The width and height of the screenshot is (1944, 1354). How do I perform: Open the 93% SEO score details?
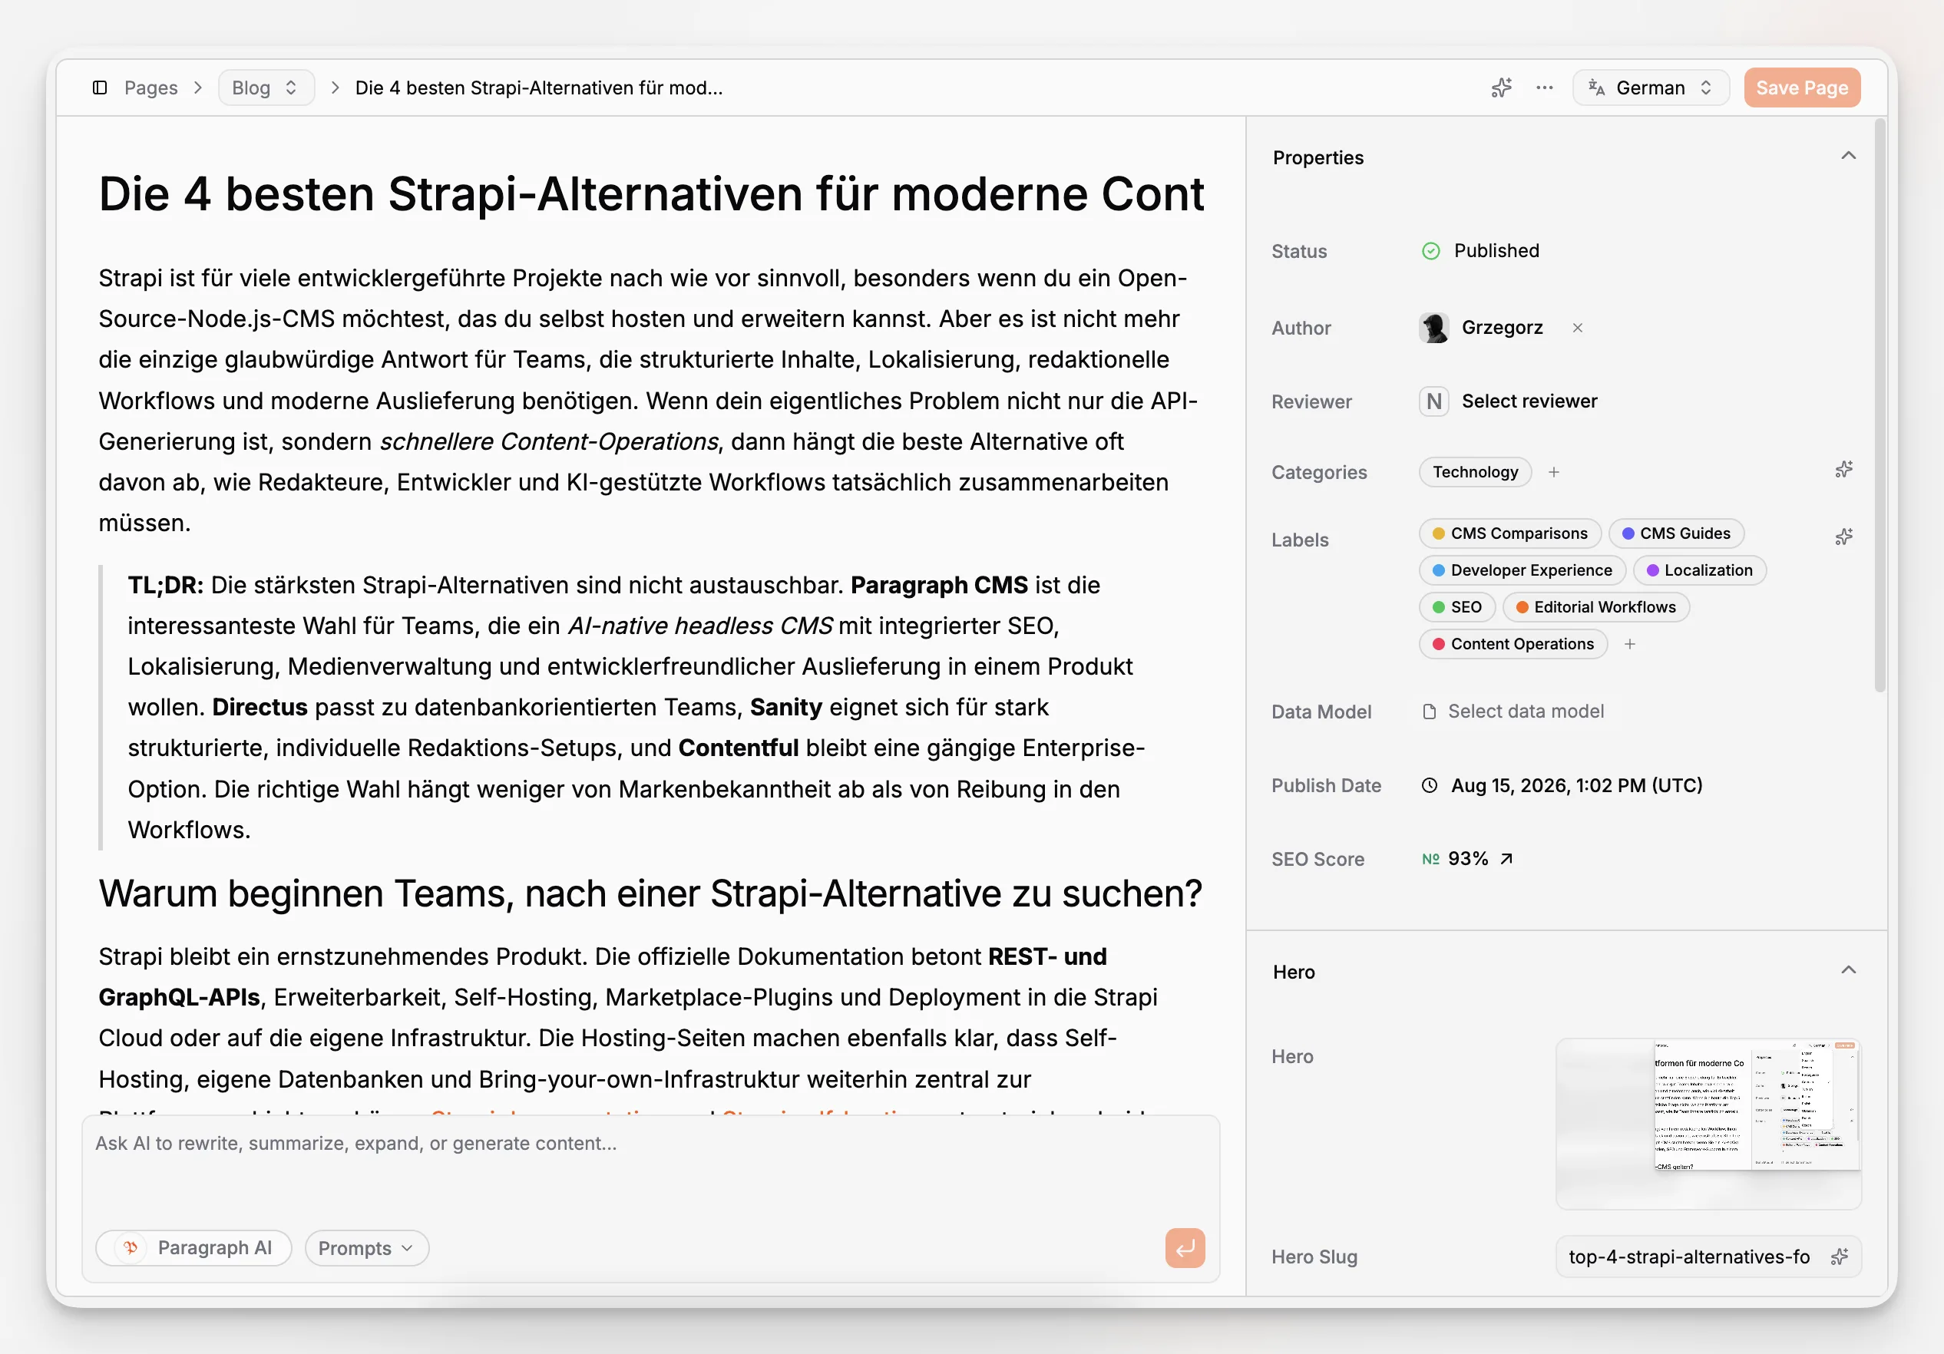coord(1467,860)
